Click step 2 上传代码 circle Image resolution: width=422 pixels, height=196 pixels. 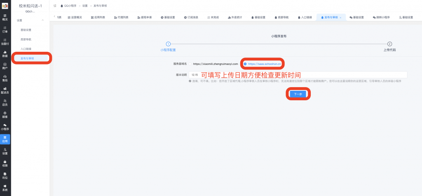click(389, 44)
